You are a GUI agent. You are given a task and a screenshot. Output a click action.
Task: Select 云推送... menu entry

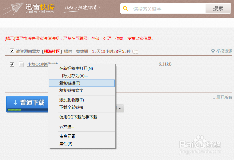(82, 127)
